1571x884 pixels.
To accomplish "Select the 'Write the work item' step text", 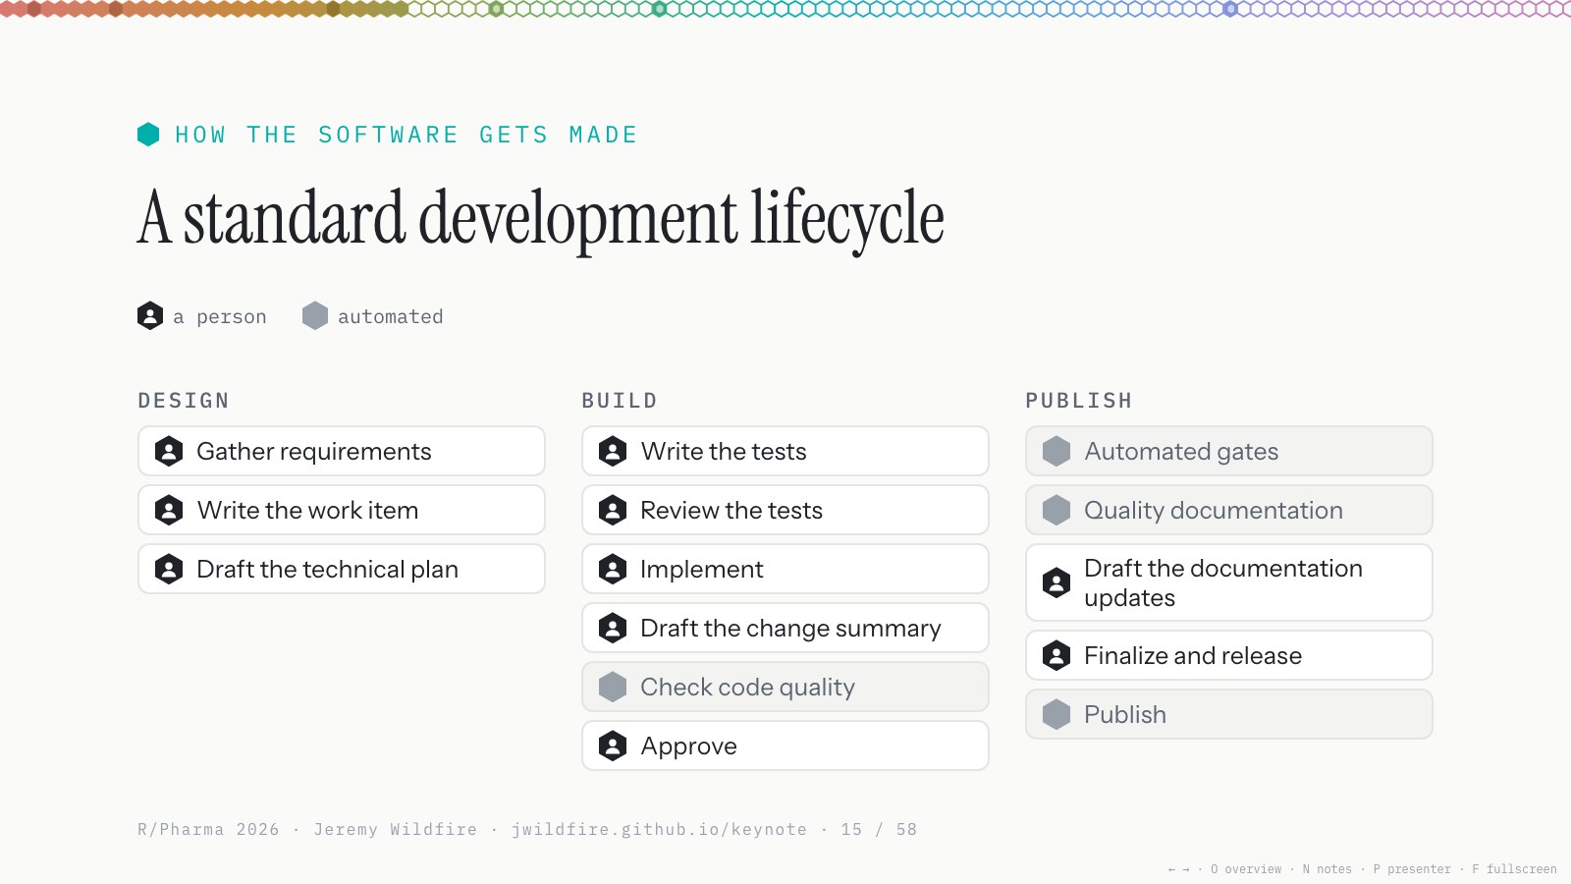I will tap(307, 511).
